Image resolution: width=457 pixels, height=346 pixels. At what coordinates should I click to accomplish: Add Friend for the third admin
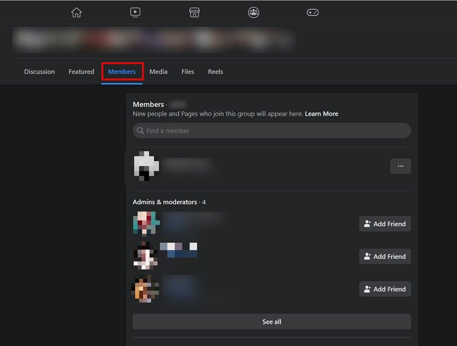[385, 289]
